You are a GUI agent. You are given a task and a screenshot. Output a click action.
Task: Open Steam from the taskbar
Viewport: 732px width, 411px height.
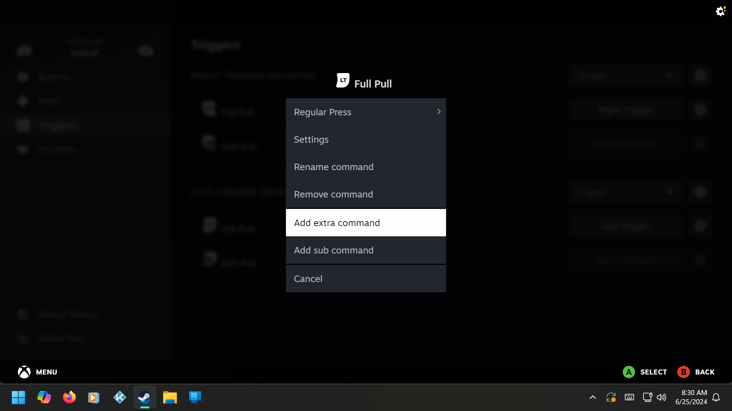(144, 397)
